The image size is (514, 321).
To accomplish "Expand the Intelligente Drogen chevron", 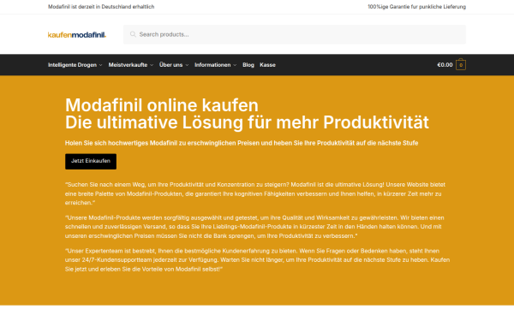I will click(100, 65).
